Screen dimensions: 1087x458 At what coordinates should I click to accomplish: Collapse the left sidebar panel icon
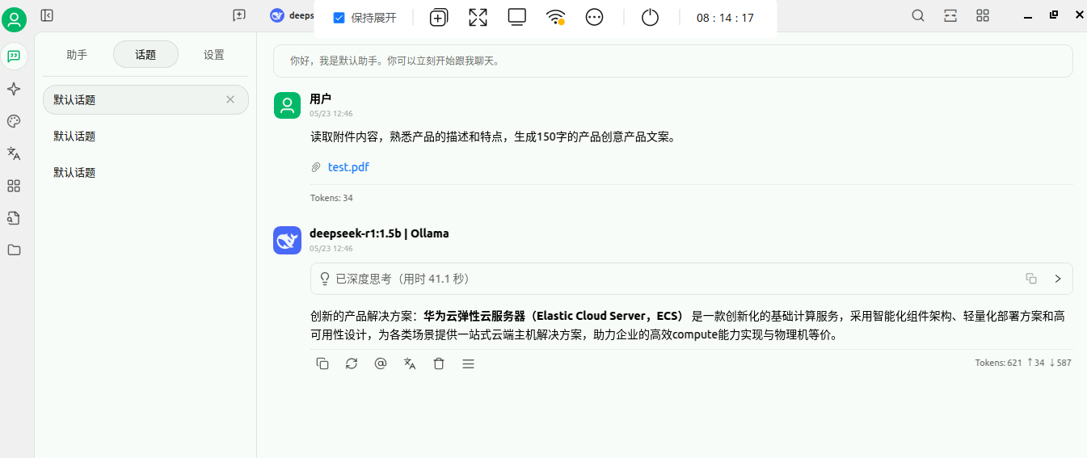pos(47,15)
